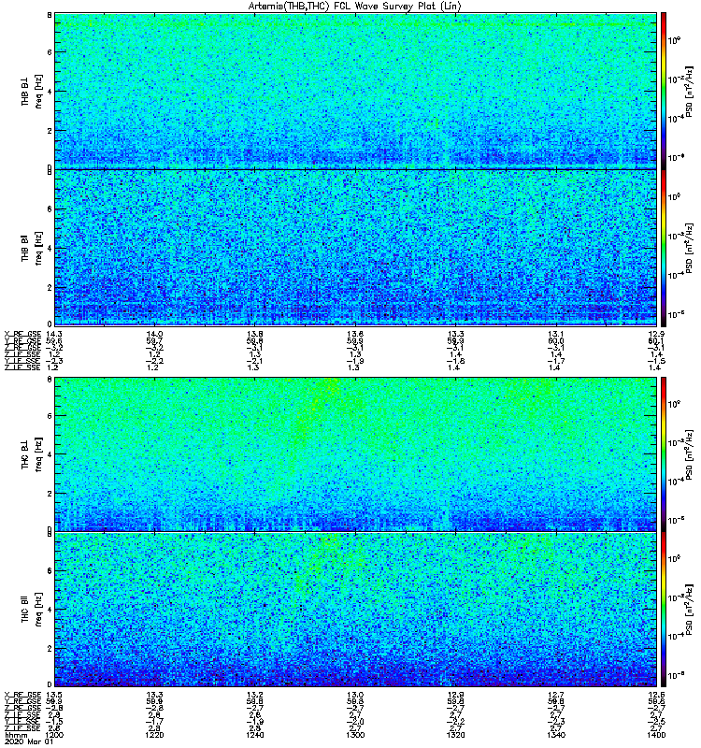Click the "1200" time tick label
Image resolution: width=701 pixels, height=748 pixels.
pos(54,735)
